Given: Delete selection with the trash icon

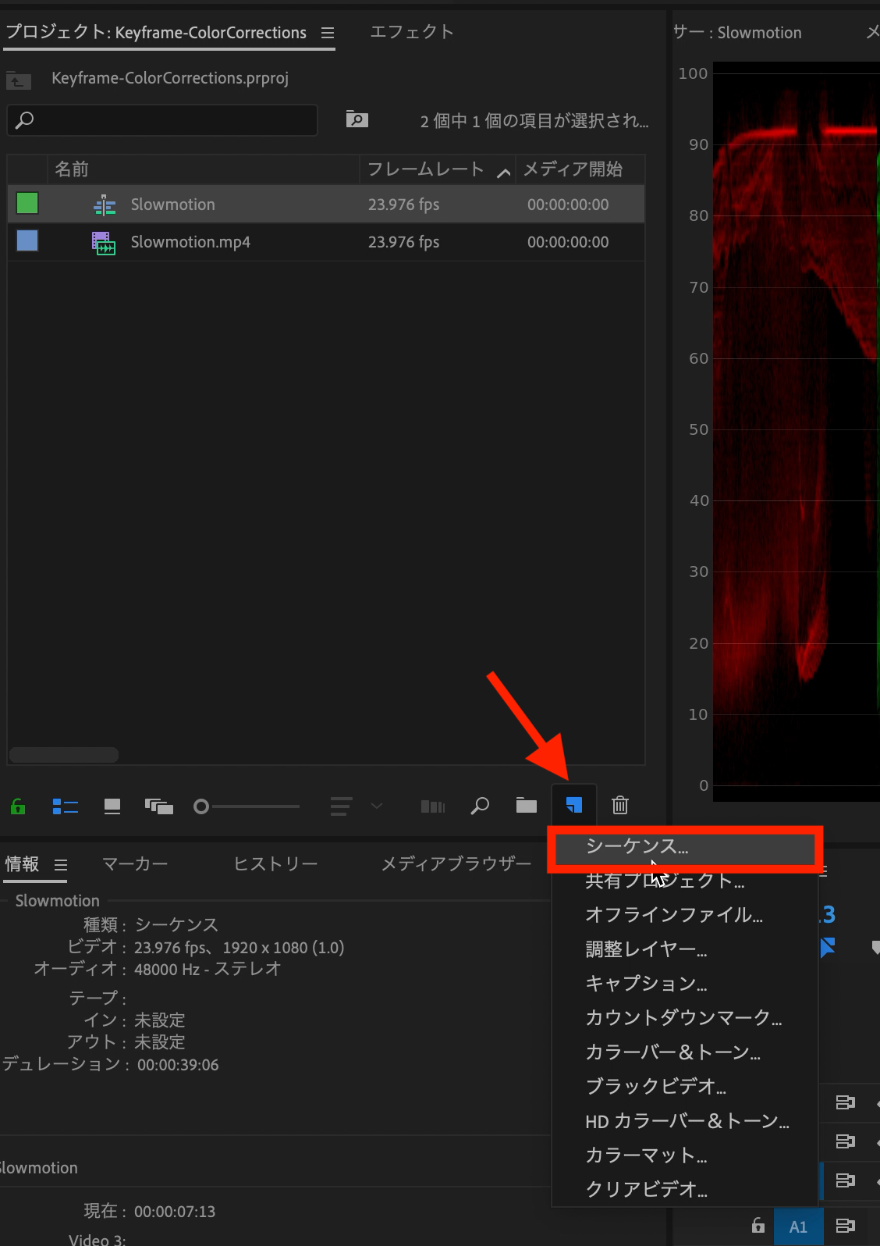Looking at the screenshot, I should pos(620,805).
